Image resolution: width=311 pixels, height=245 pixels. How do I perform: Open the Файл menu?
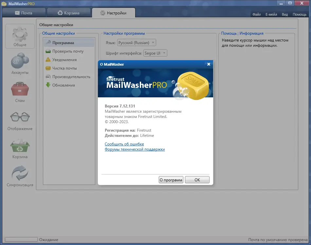point(256,14)
